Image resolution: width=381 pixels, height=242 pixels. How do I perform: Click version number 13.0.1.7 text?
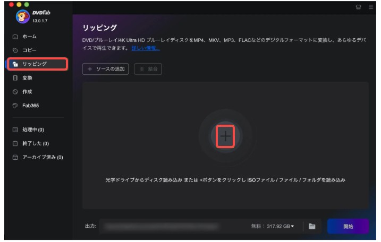coord(40,21)
